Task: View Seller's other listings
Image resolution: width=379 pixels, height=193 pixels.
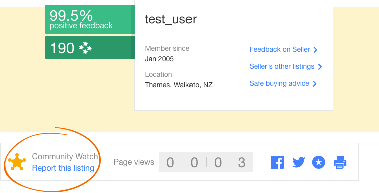Action: (282, 66)
